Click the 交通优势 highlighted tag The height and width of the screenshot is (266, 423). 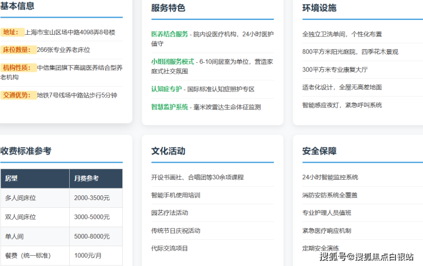(18, 95)
